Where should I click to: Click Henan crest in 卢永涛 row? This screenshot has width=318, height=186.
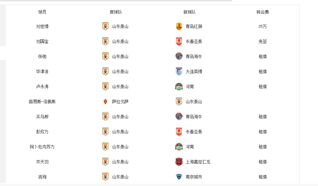click(179, 87)
